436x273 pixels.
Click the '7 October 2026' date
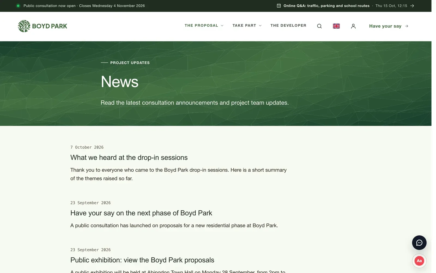(x=87, y=147)
